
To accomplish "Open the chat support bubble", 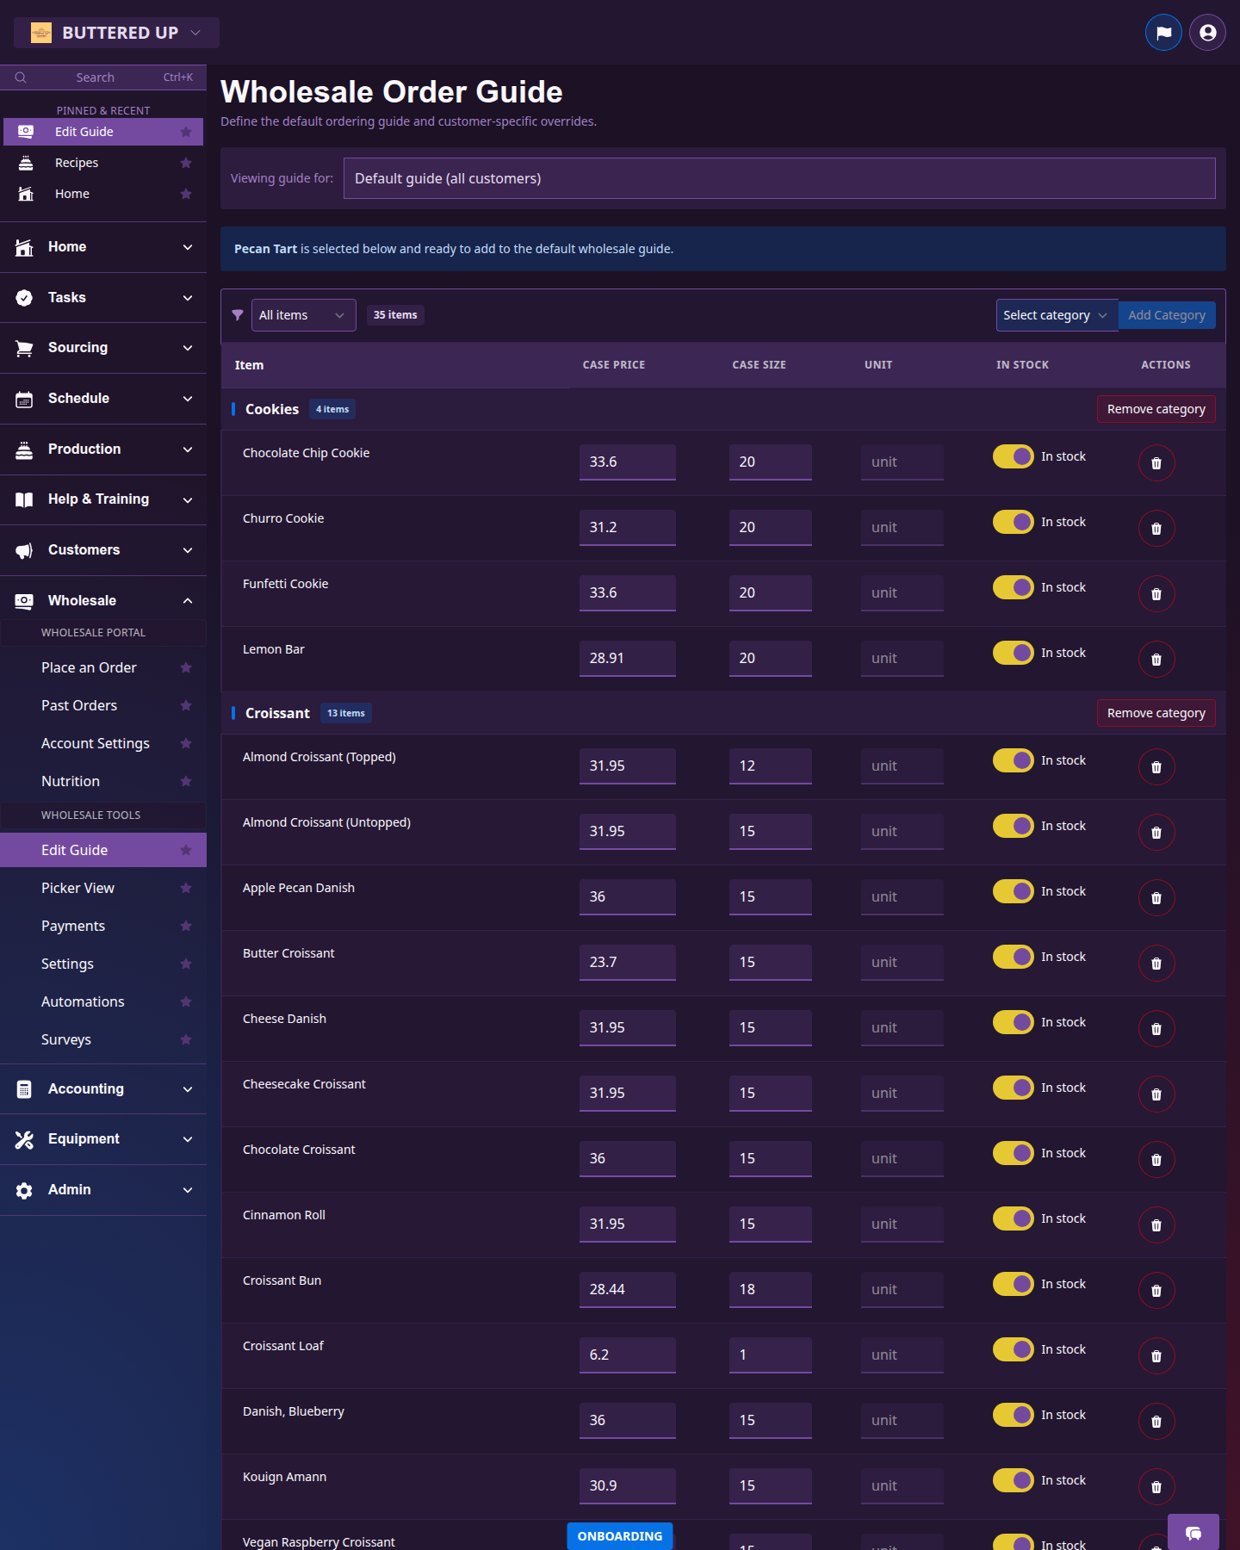I will pos(1193,1532).
